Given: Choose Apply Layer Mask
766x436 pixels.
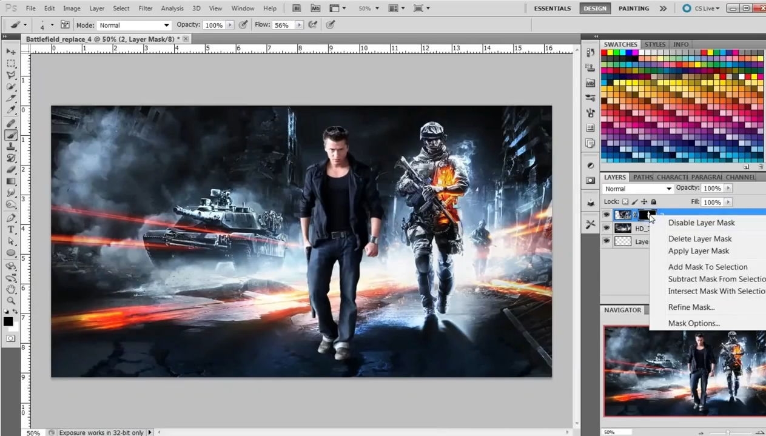Looking at the screenshot, I should [699, 251].
